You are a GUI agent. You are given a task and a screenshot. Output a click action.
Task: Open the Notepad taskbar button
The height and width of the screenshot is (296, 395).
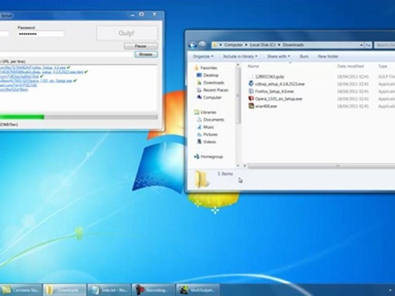[x=109, y=290]
